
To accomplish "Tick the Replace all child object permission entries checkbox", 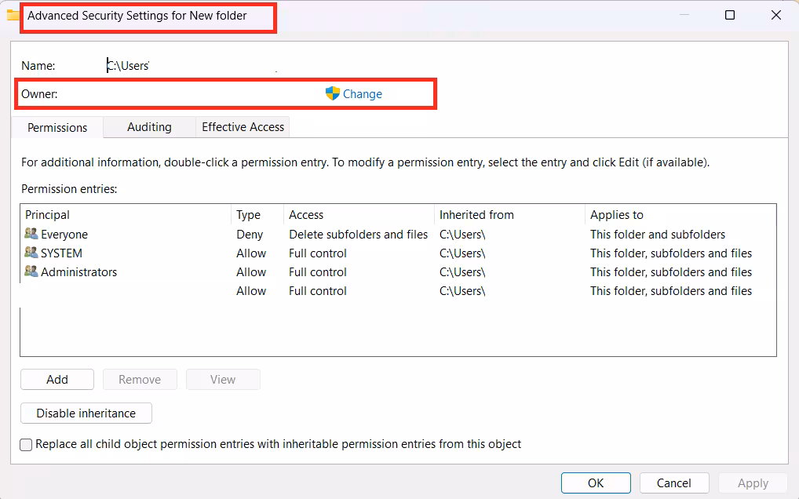I will (x=26, y=445).
